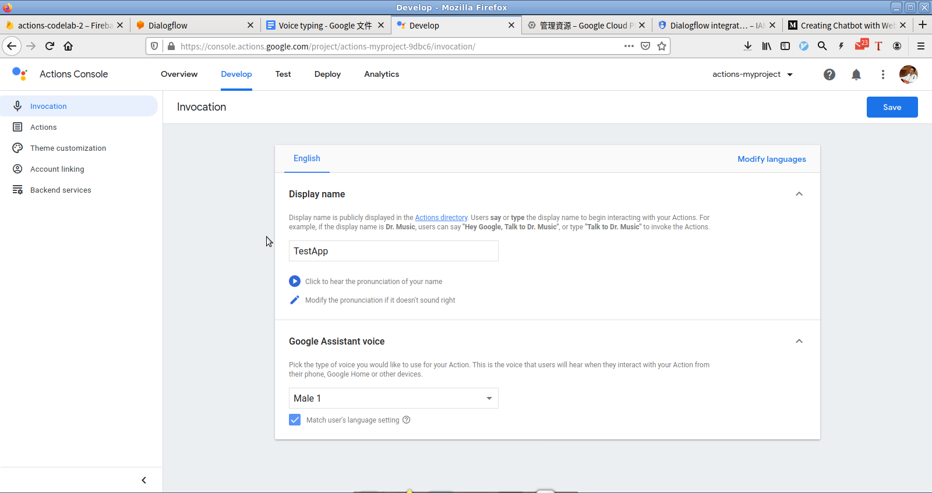Screen dimensions: 932x493
Task: Switch to the Deploy tab
Action: point(327,74)
